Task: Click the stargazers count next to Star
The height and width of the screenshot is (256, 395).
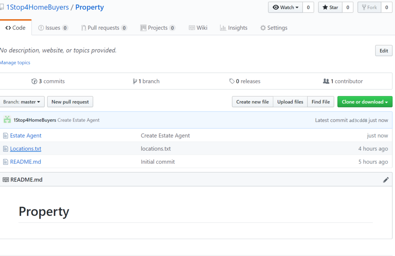Action: tap(348, 7)
